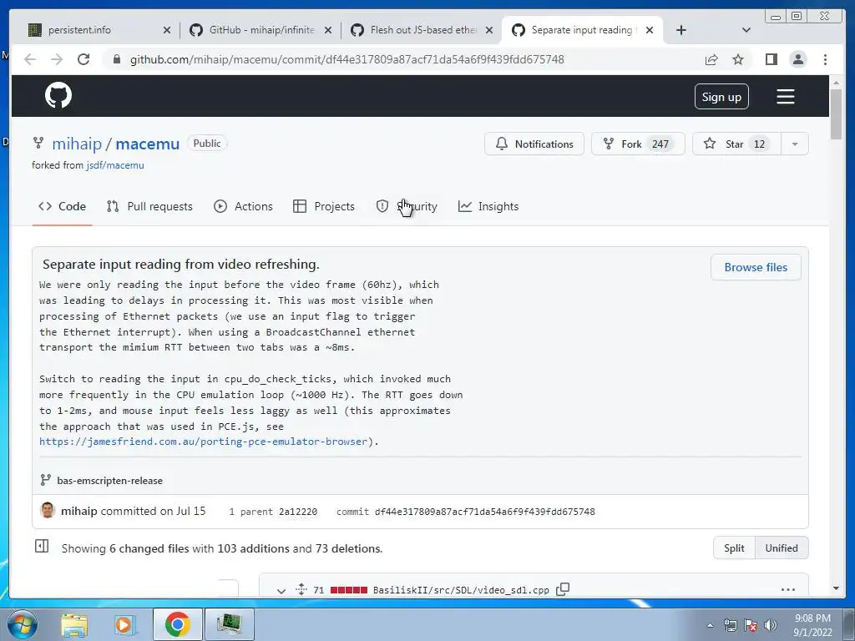Image resolution: width=855 pixels, height=641 pixels.
Task: Click Browse files button
Action: point(756,267)
